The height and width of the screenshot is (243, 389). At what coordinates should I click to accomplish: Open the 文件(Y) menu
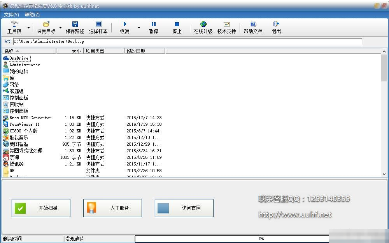coord(11,14)
